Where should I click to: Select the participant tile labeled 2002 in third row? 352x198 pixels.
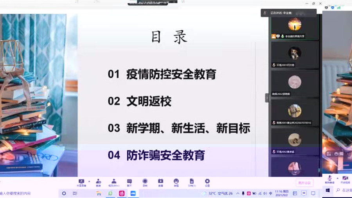click(x=295, y=84)
